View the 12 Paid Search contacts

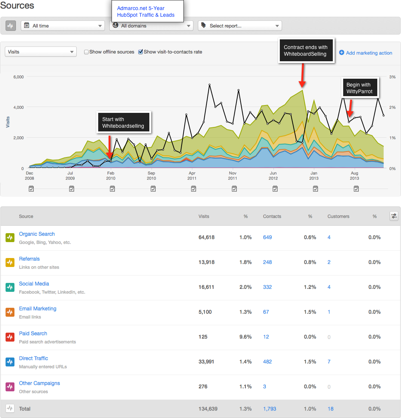point(266,337)
